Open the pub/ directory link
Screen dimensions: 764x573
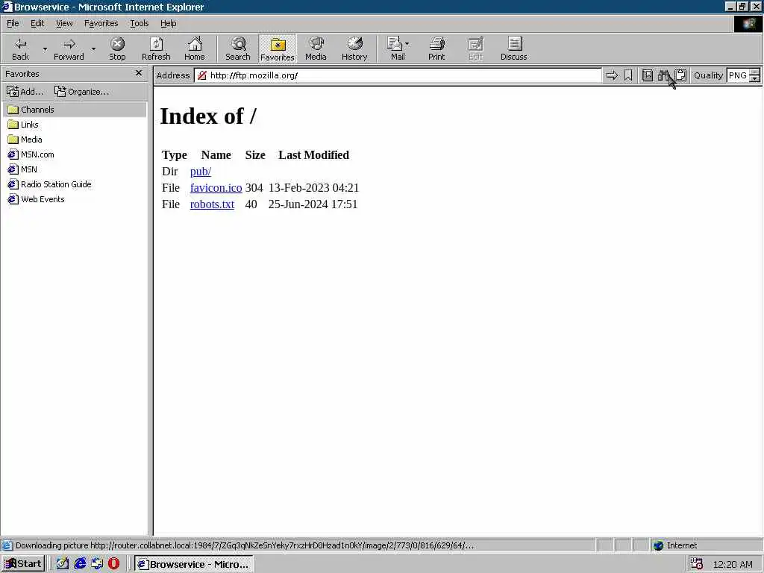pos(200,172)
